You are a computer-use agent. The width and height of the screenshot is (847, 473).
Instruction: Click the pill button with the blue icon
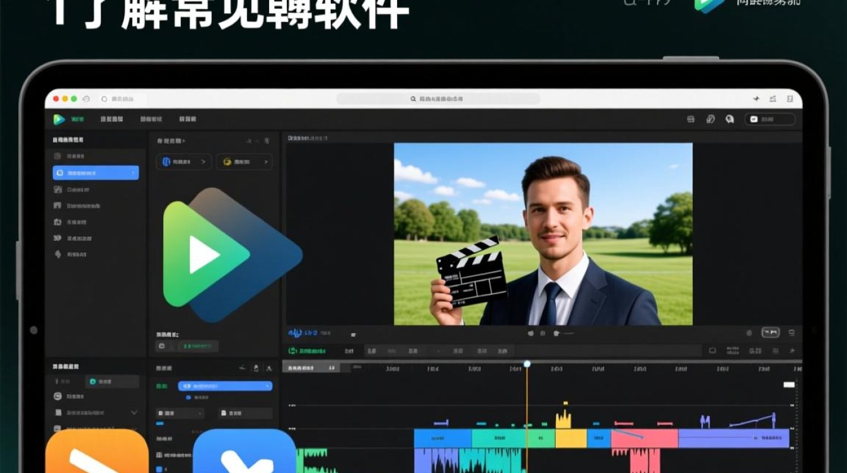click(x=184, y=162)
